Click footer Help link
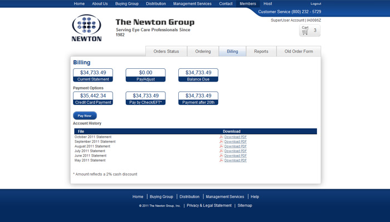This screenshot has width=390, height=222. pyautogui.click(x=255, y=196)
